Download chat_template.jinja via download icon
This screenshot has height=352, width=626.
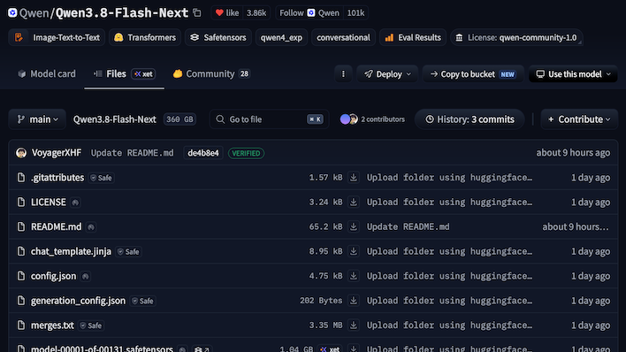point(354,251)
